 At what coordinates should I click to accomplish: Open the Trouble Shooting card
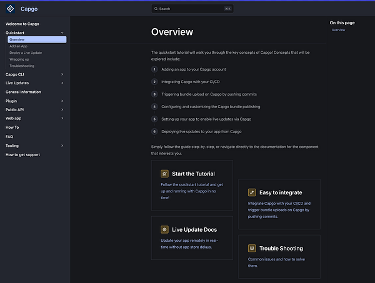[279, 257]
